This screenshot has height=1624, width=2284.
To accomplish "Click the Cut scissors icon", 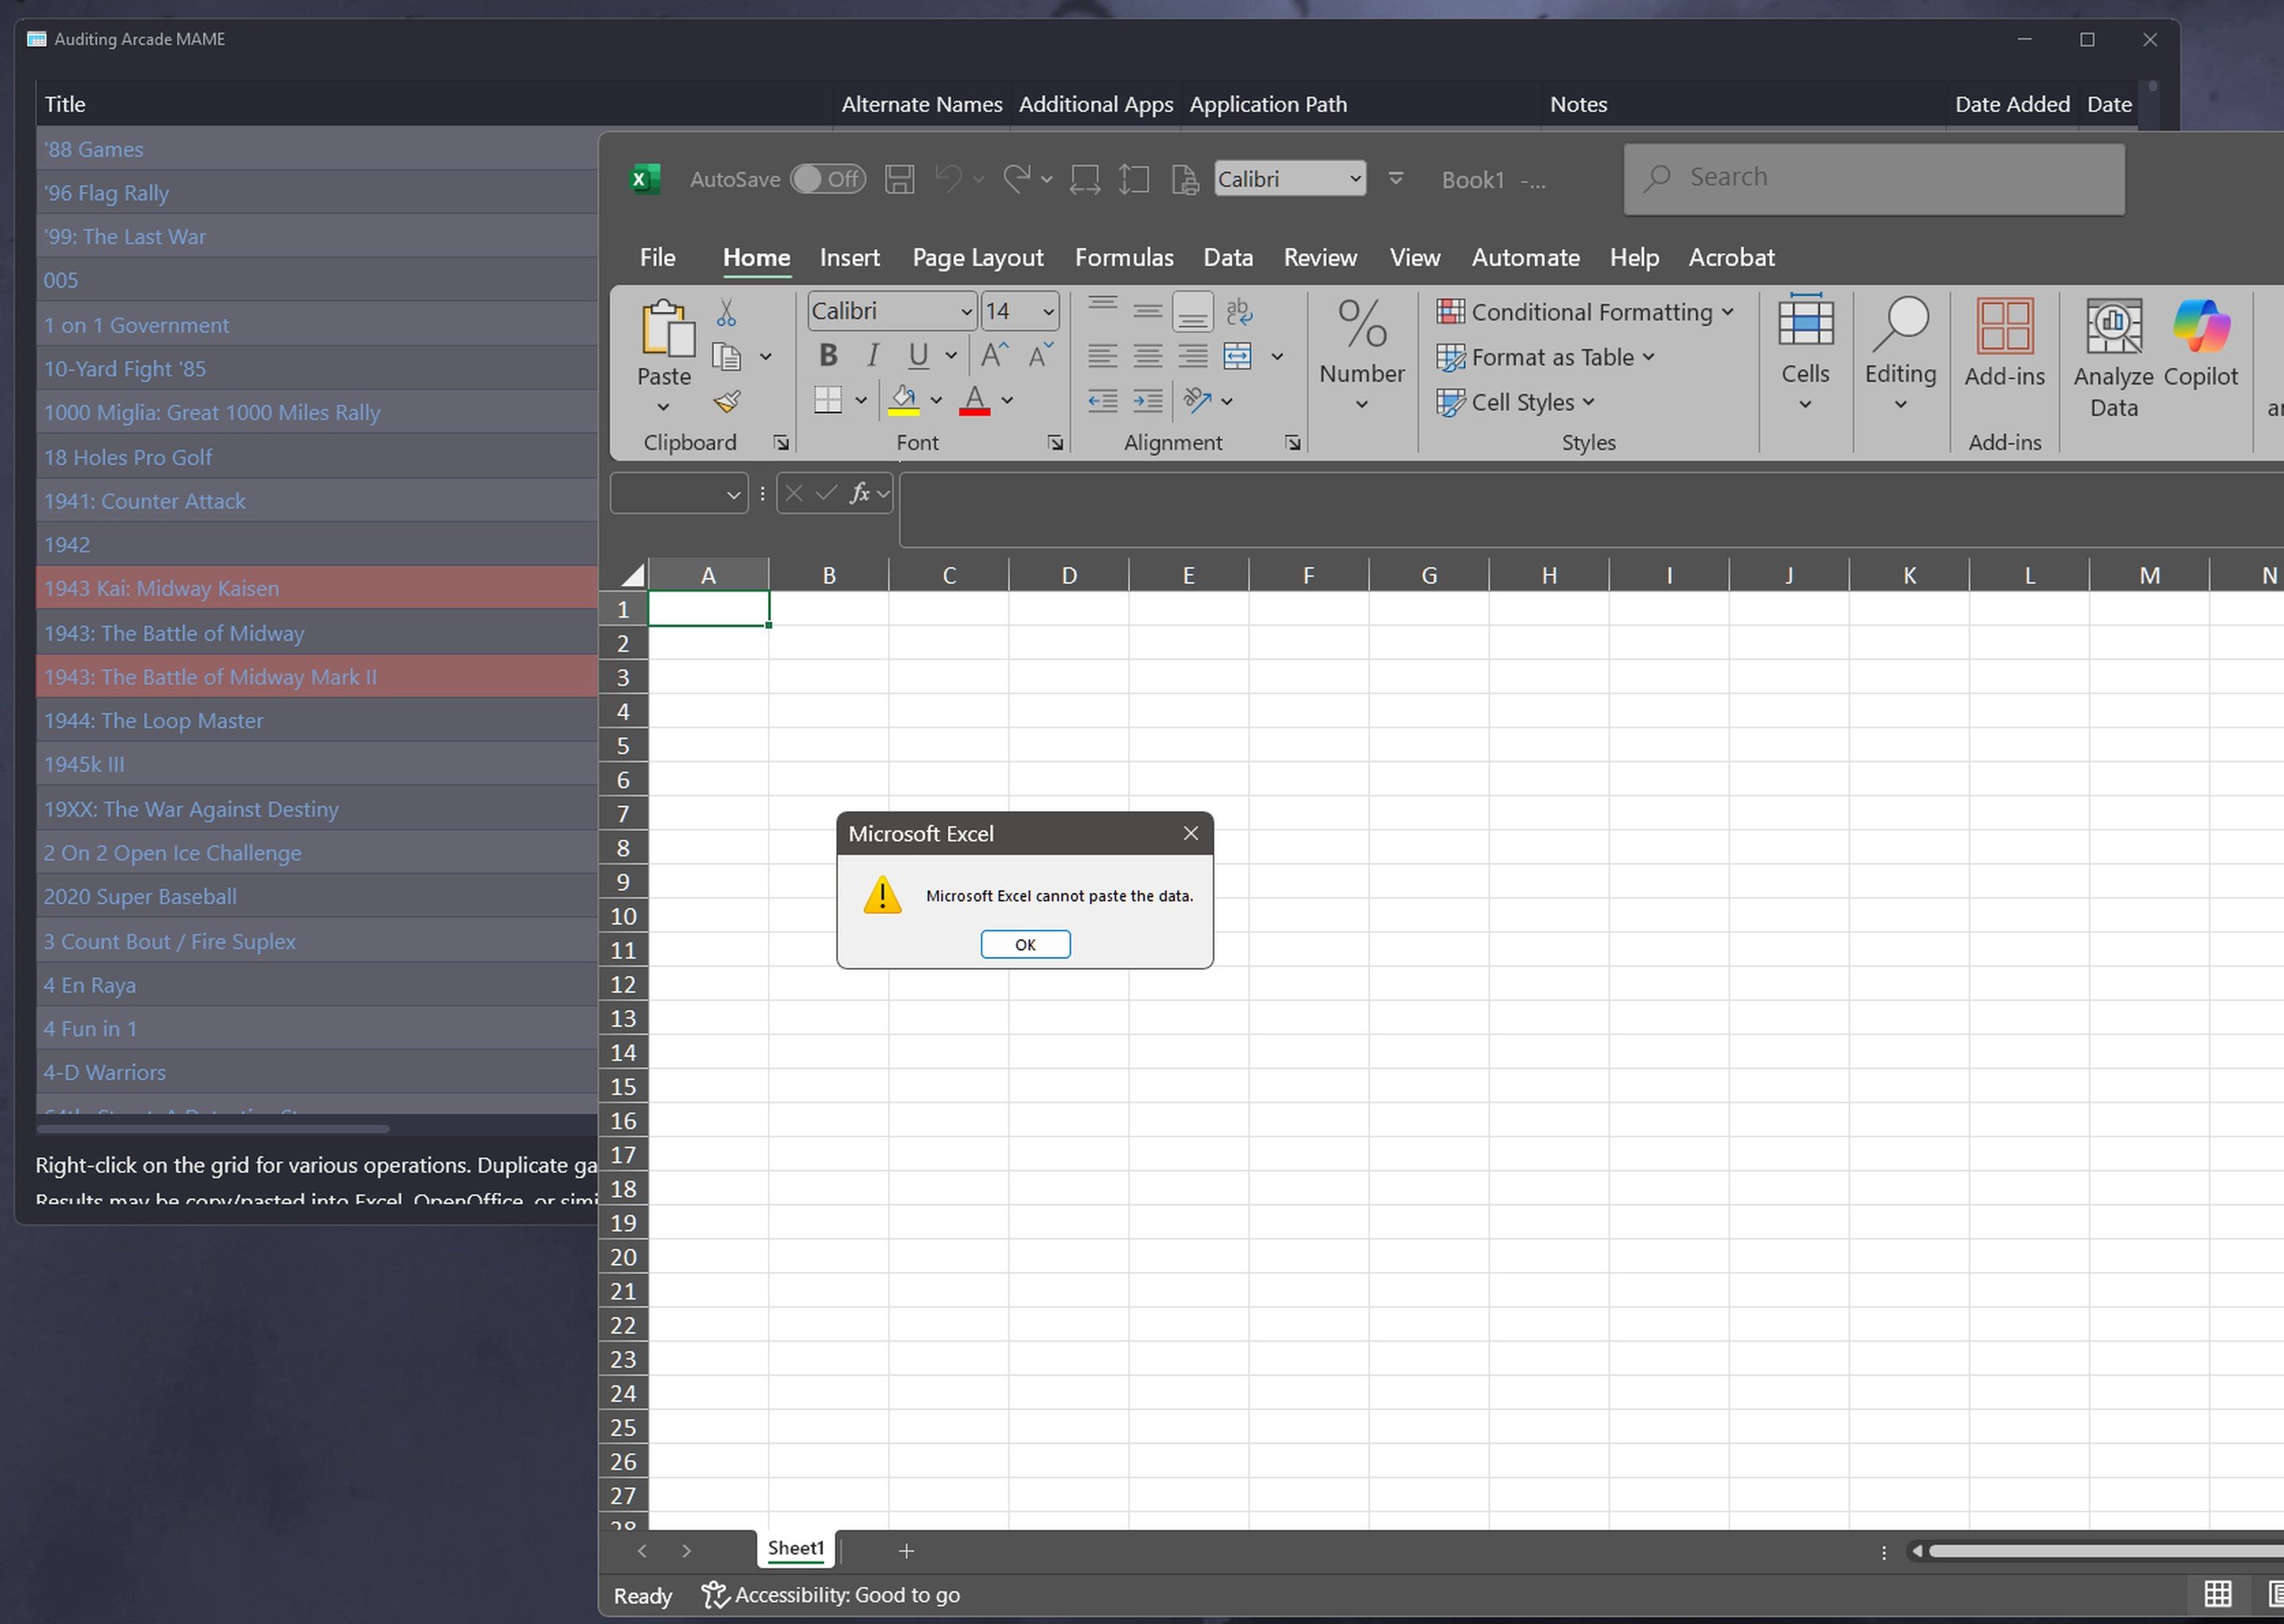I will pos(727,312).
